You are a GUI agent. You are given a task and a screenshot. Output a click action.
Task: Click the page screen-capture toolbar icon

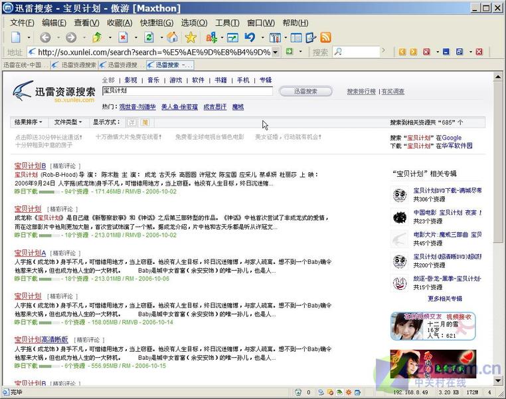[232, 38]
